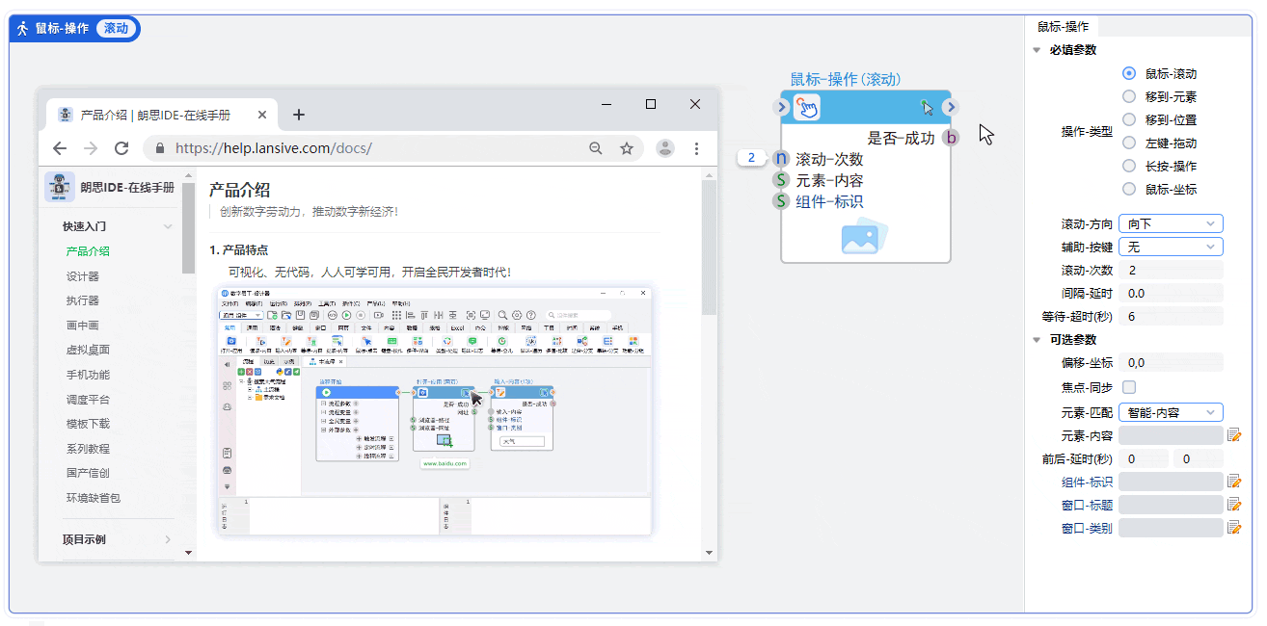The height and width of the screenshot is (626, 1267).
Task: Click the 等待-超时(秒) input field
Action: coord(1170,316)
